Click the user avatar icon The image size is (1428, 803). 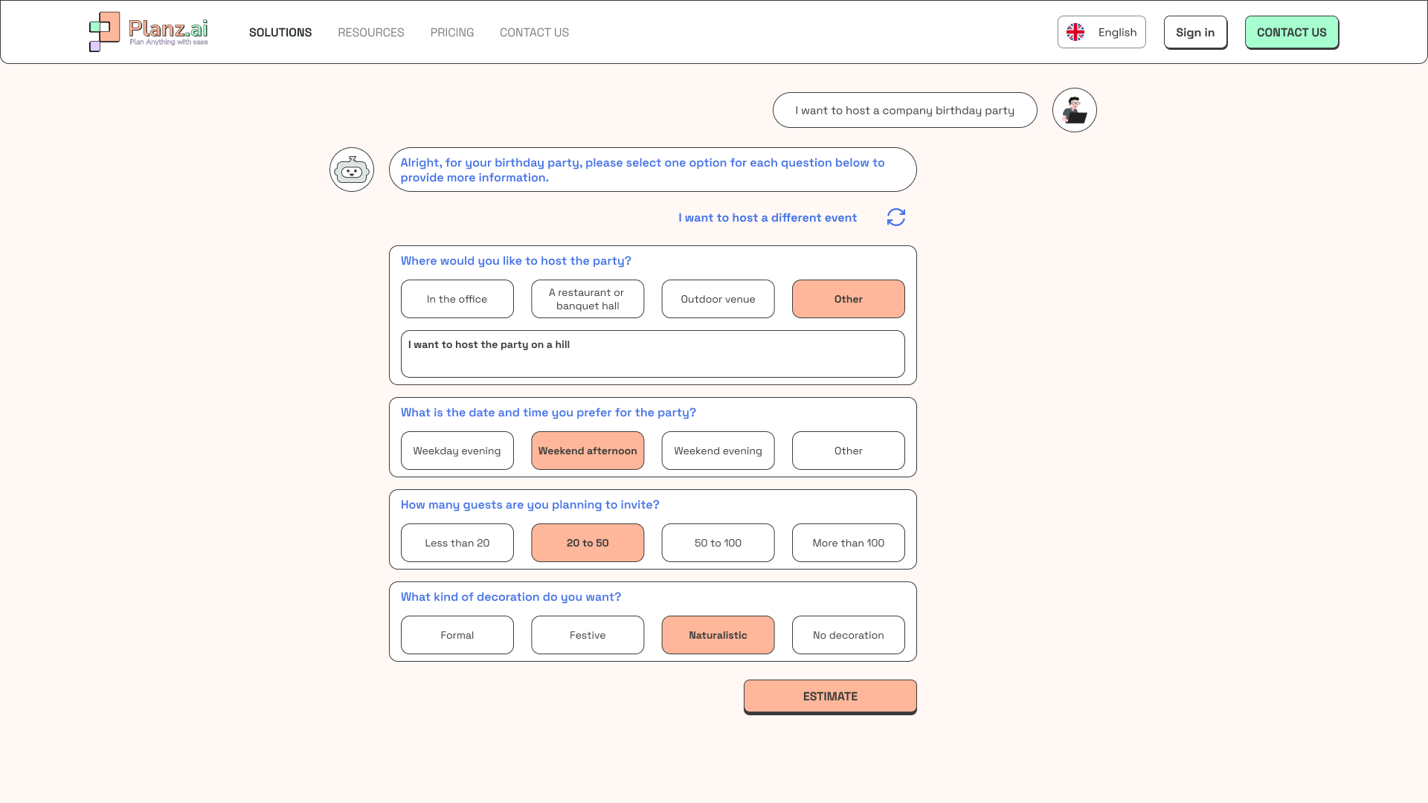point(1074,110)
